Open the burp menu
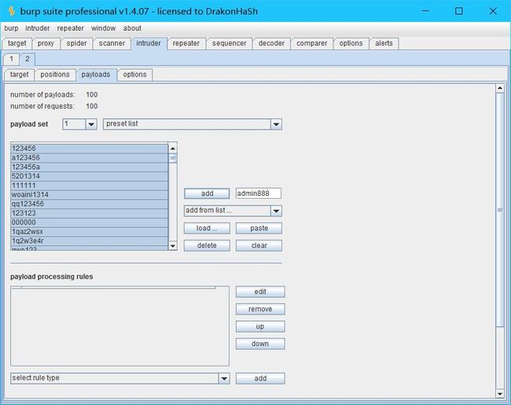 pyautogui.click(x=11, y=28)
